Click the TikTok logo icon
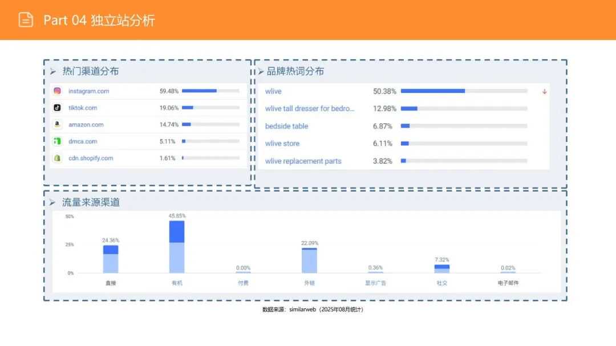 (58, 108)
